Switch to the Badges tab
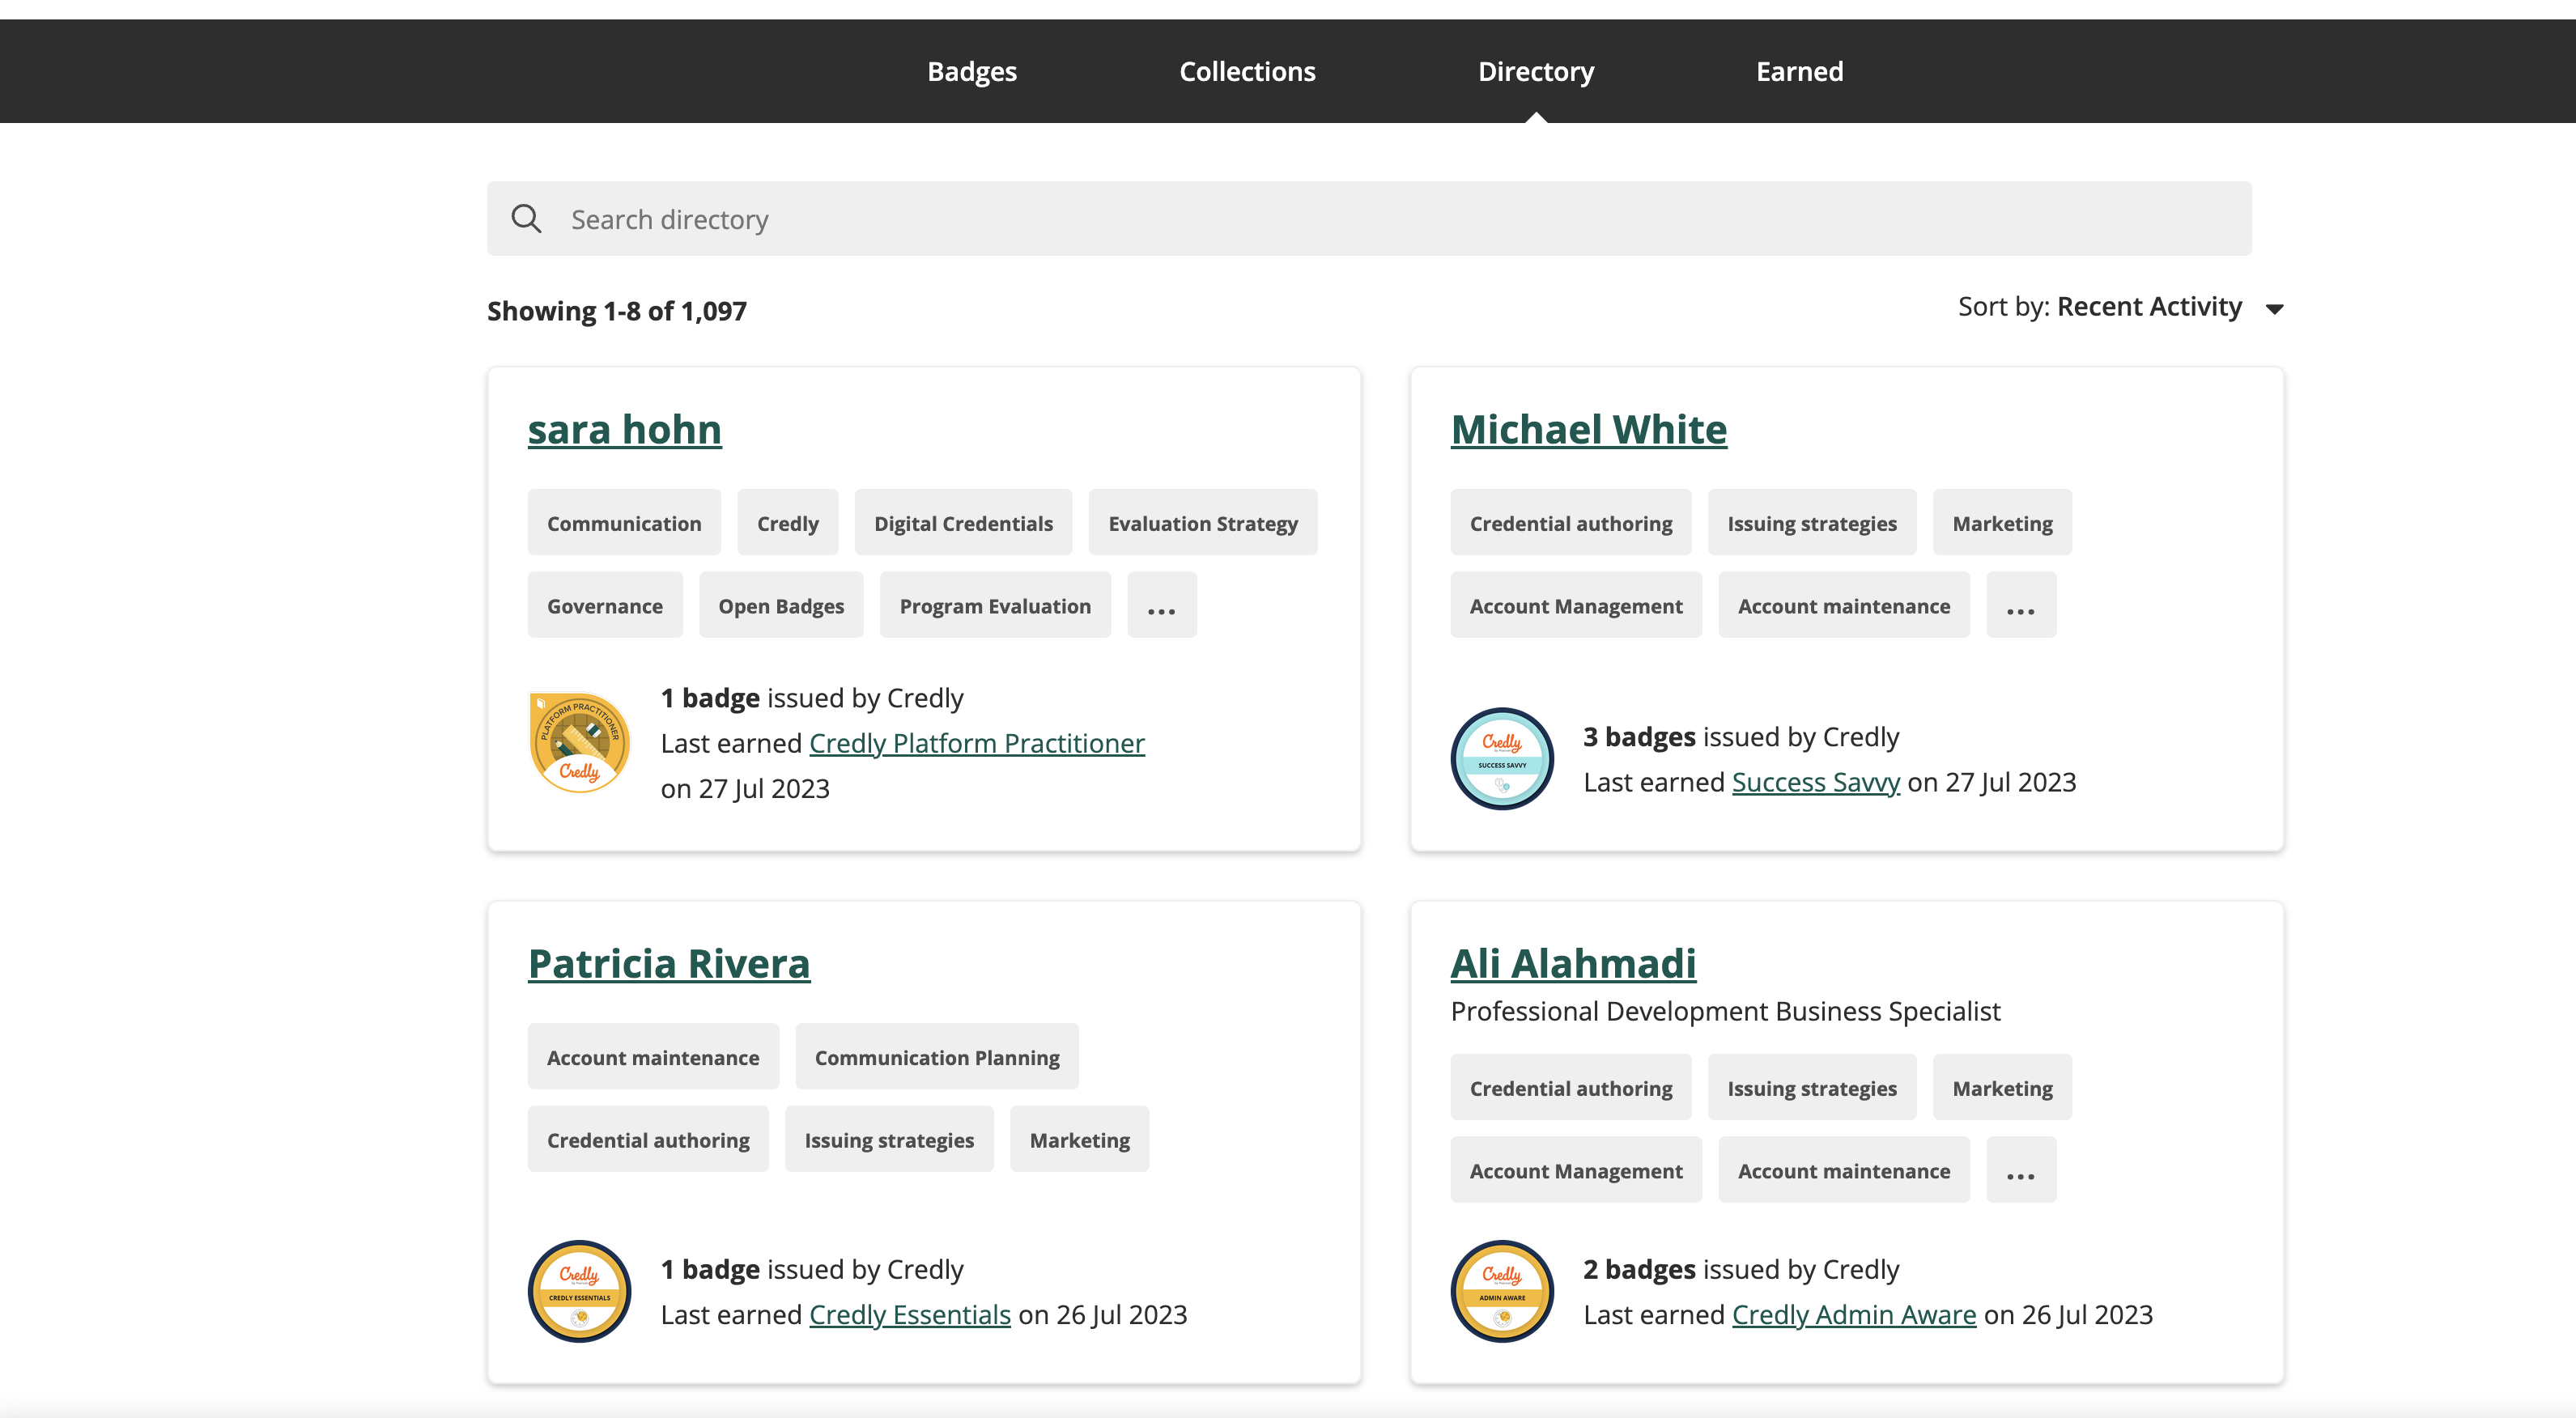The width and height of the screenshot is (2576, 1418). (971, 72)
